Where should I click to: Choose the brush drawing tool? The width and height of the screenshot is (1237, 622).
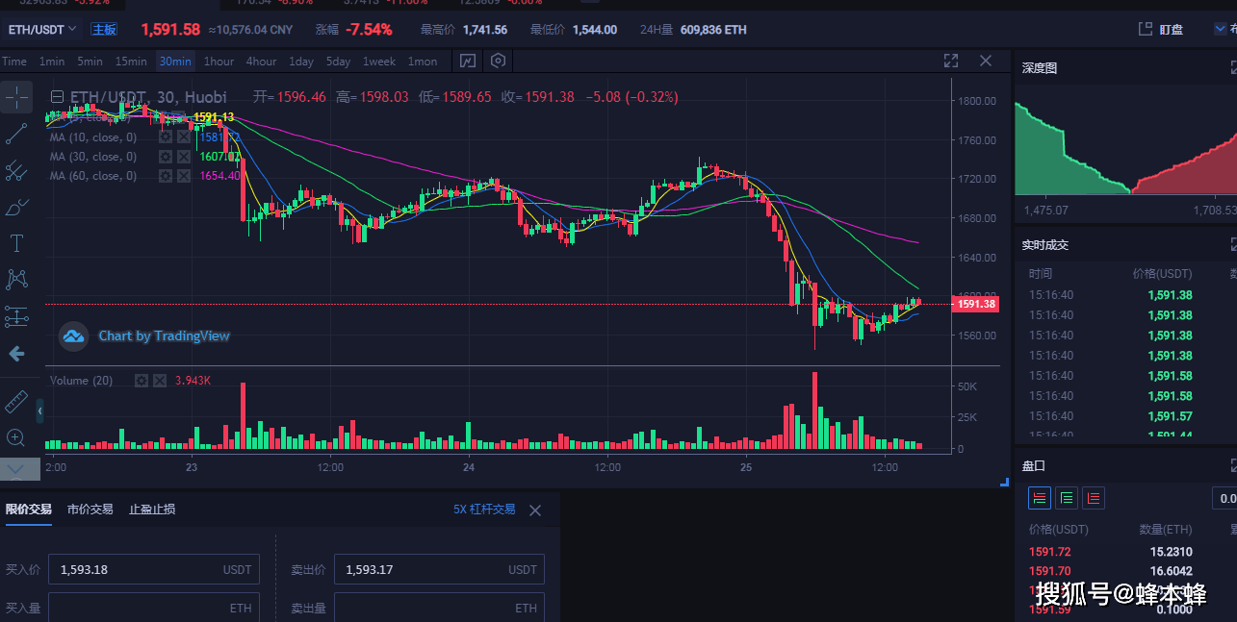(16, 207)
